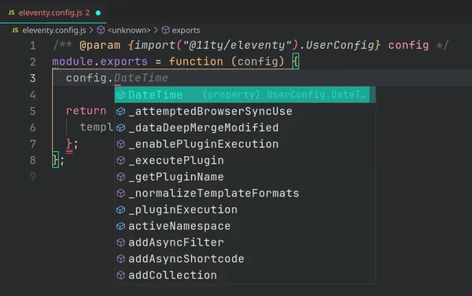Choose the _pluginExecution property suggestion

245,209
